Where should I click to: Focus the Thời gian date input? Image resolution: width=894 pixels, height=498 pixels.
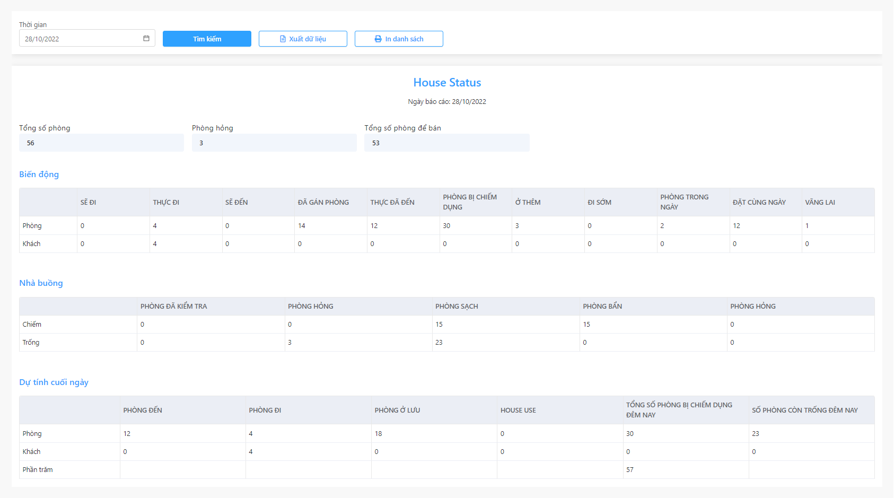pos(87,38)
